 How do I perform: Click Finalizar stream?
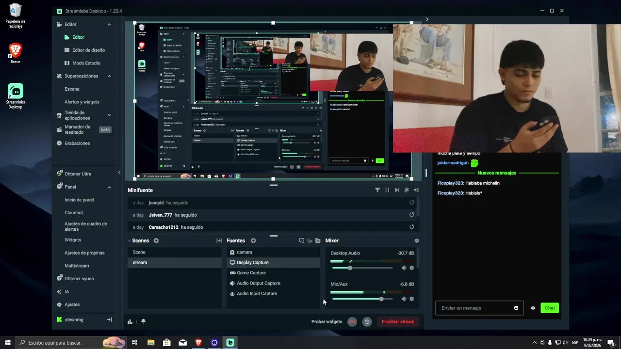click(398, 322)
